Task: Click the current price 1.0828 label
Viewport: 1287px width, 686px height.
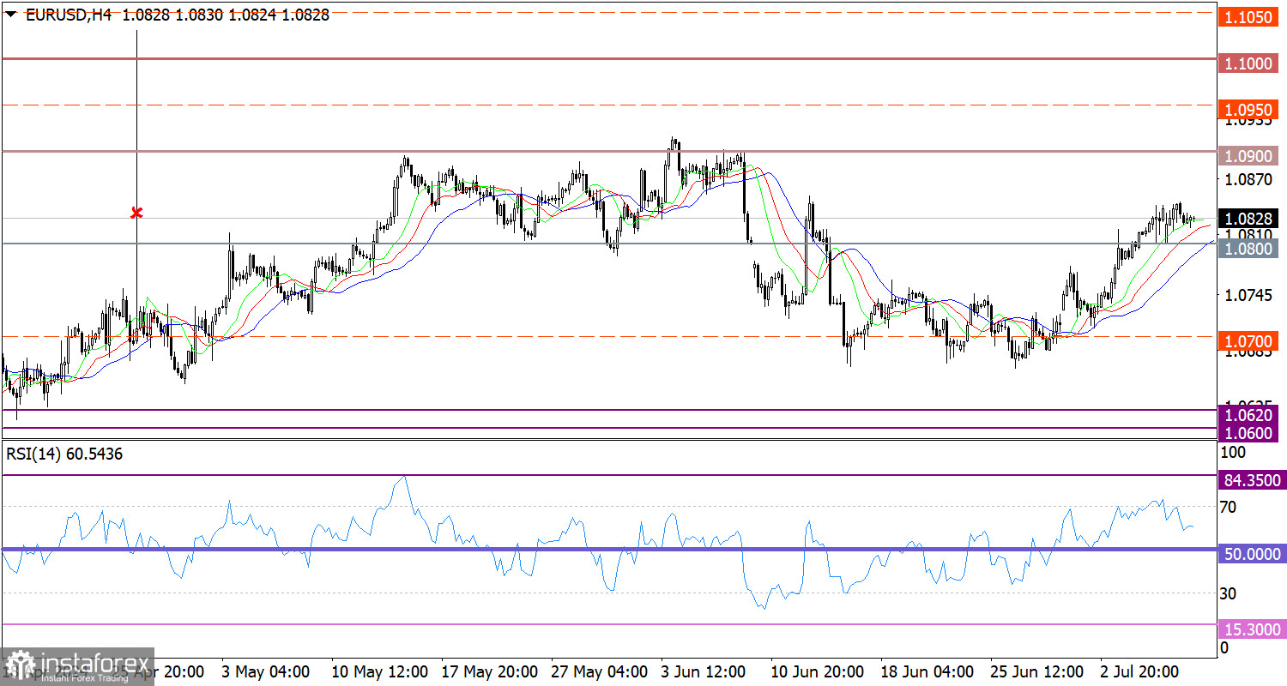Action: point(1249,218)
